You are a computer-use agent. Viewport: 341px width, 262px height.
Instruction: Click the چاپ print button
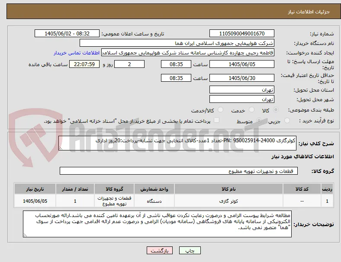pyautogui.click(x=190, y=251)
